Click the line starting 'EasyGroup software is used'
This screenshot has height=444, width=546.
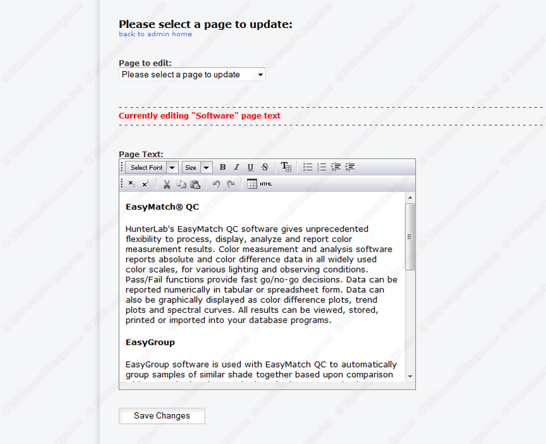261,364
